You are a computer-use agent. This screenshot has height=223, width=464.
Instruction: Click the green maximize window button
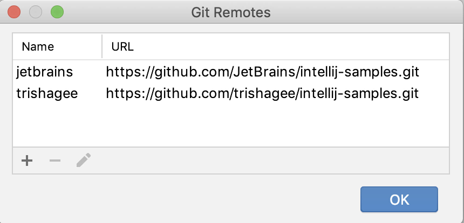56,12
